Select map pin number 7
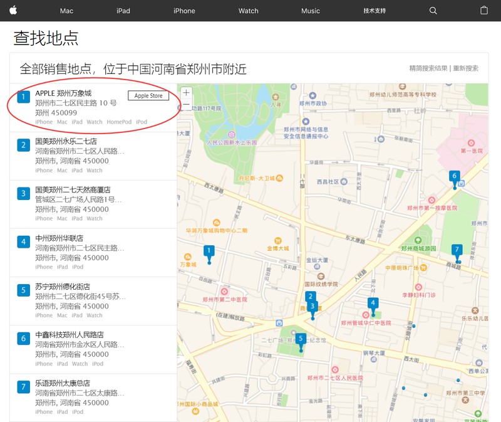This screenshot has width=501, height=422. pyautogui.click(x=457, y=253)
